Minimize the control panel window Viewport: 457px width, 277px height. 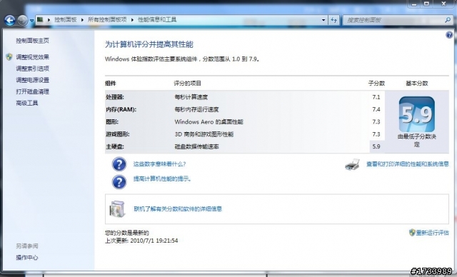[x=414, y=4]
